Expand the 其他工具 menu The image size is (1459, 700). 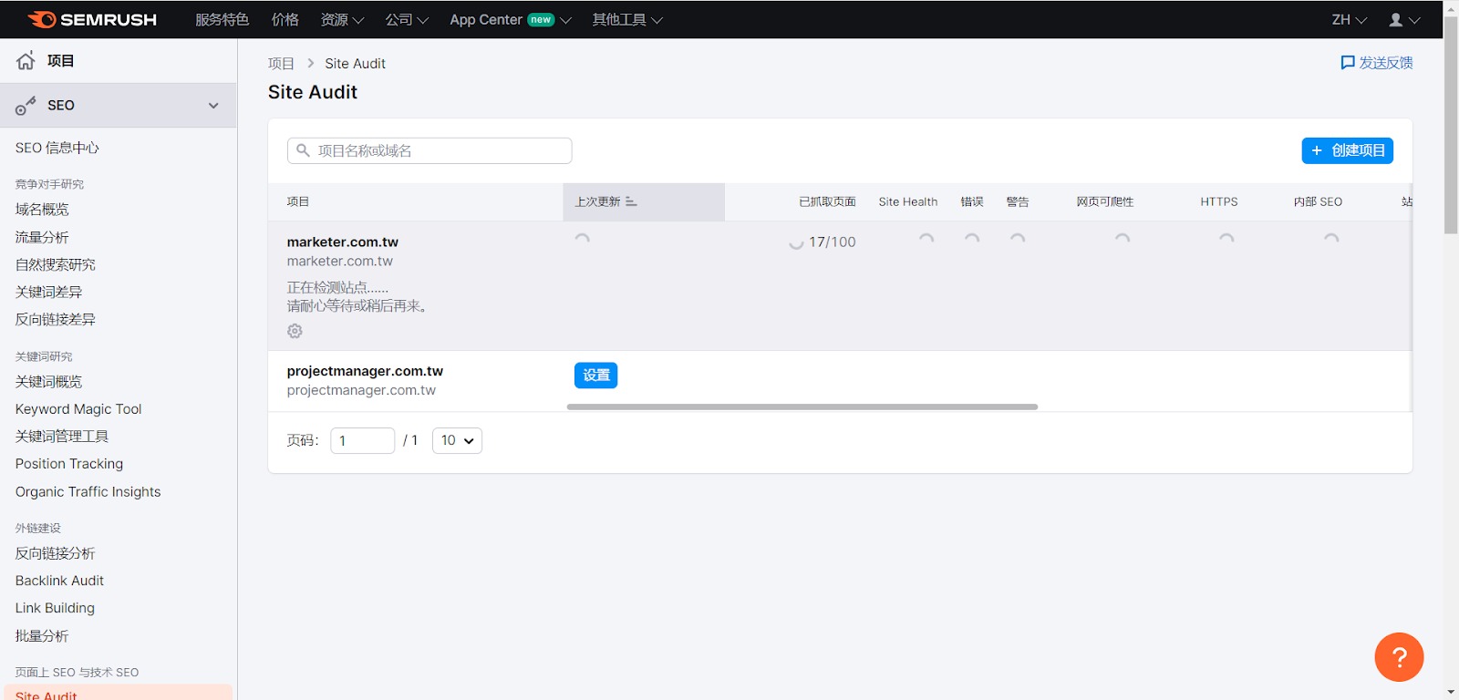(x=627, y=19)
